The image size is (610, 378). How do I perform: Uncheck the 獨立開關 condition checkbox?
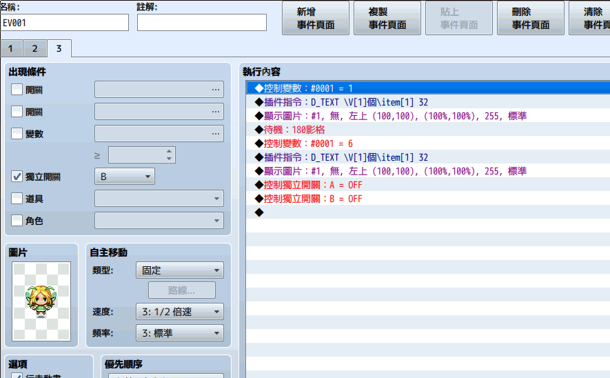(17, 177)
